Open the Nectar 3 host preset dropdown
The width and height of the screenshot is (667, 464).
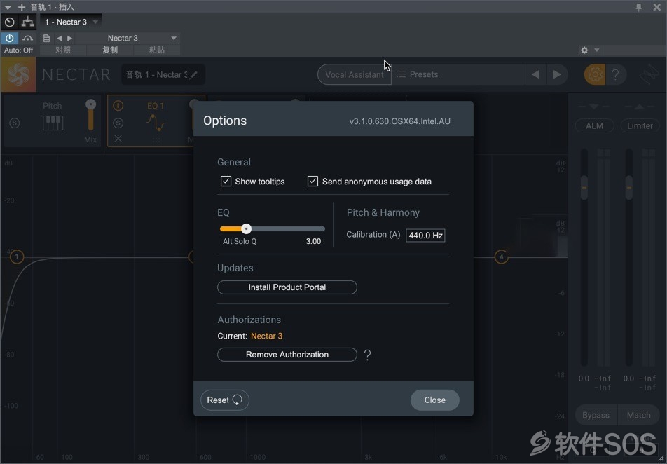point(174,38)
